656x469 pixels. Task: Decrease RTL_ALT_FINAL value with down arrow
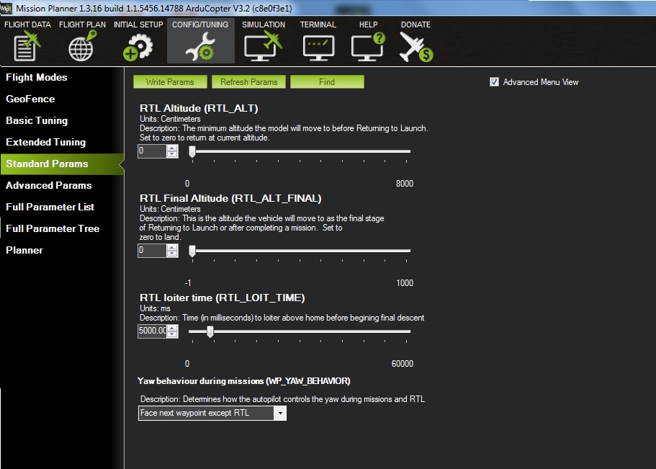click(x=172, y=254)
